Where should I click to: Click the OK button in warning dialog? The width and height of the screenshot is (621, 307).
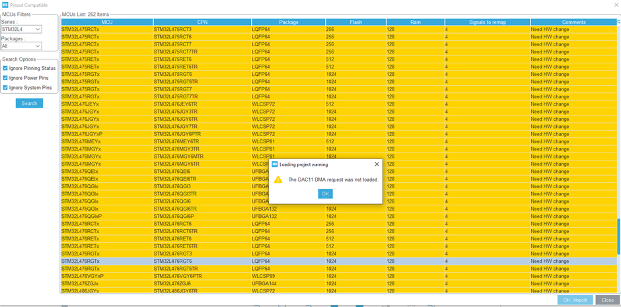pos(325,193)
